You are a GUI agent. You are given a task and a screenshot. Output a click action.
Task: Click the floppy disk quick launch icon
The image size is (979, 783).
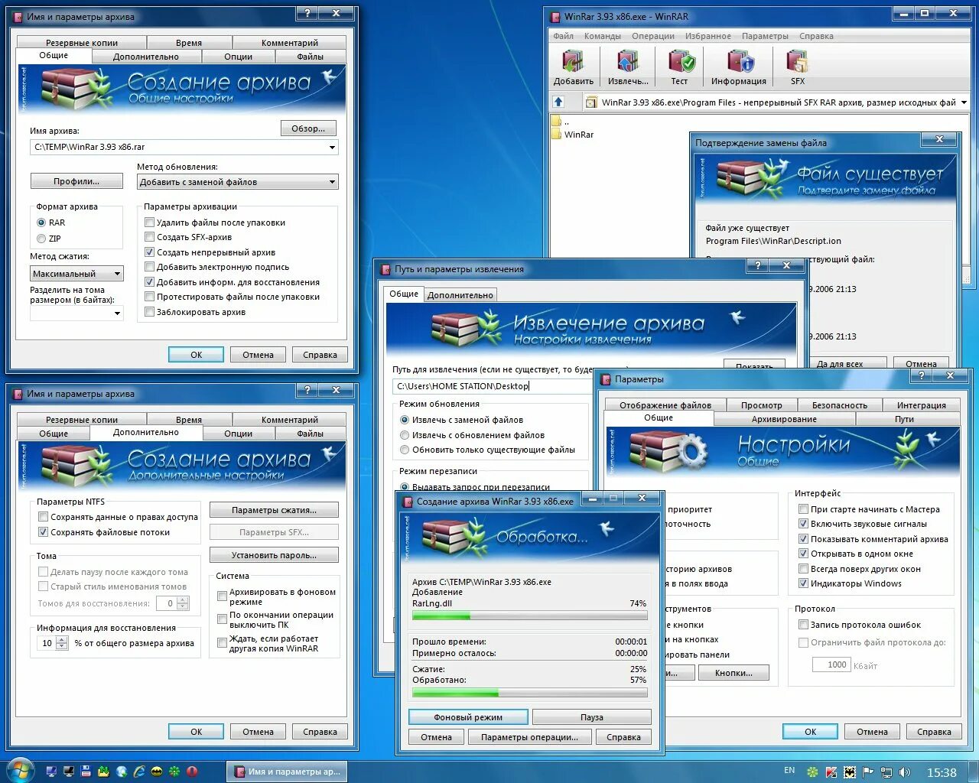coord(86,772)
